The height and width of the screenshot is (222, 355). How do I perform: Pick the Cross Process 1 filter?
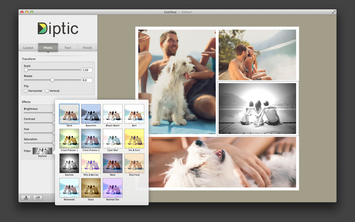(69, 138)
